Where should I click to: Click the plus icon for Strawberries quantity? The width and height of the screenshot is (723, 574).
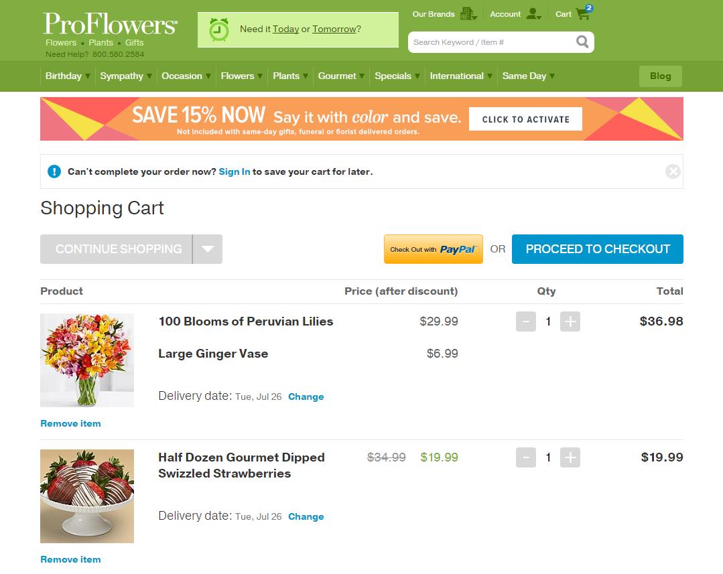pos(570,457)
